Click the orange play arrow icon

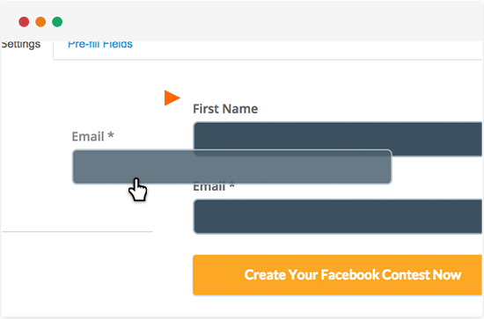pos(172,98)
